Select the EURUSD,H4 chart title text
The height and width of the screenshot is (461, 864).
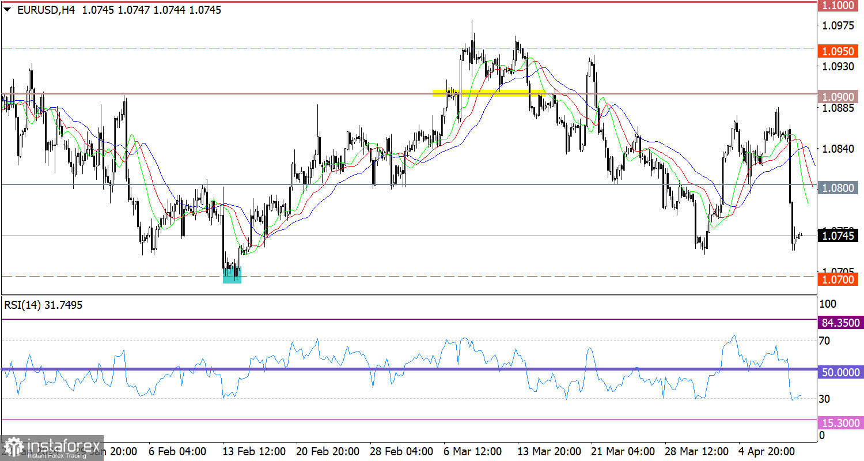[x=46, y=10]
